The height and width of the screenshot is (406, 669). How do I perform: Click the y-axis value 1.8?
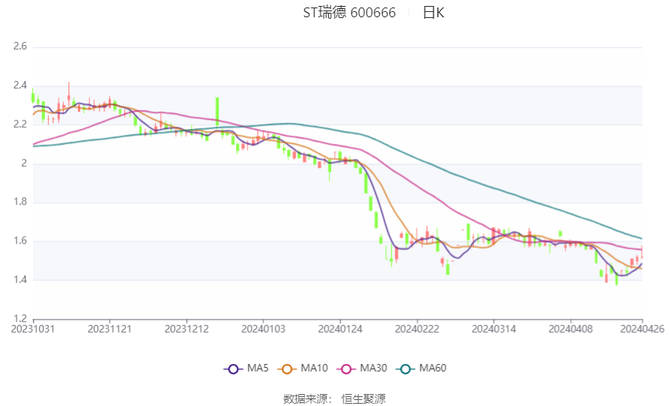click(x=20, y=202)
